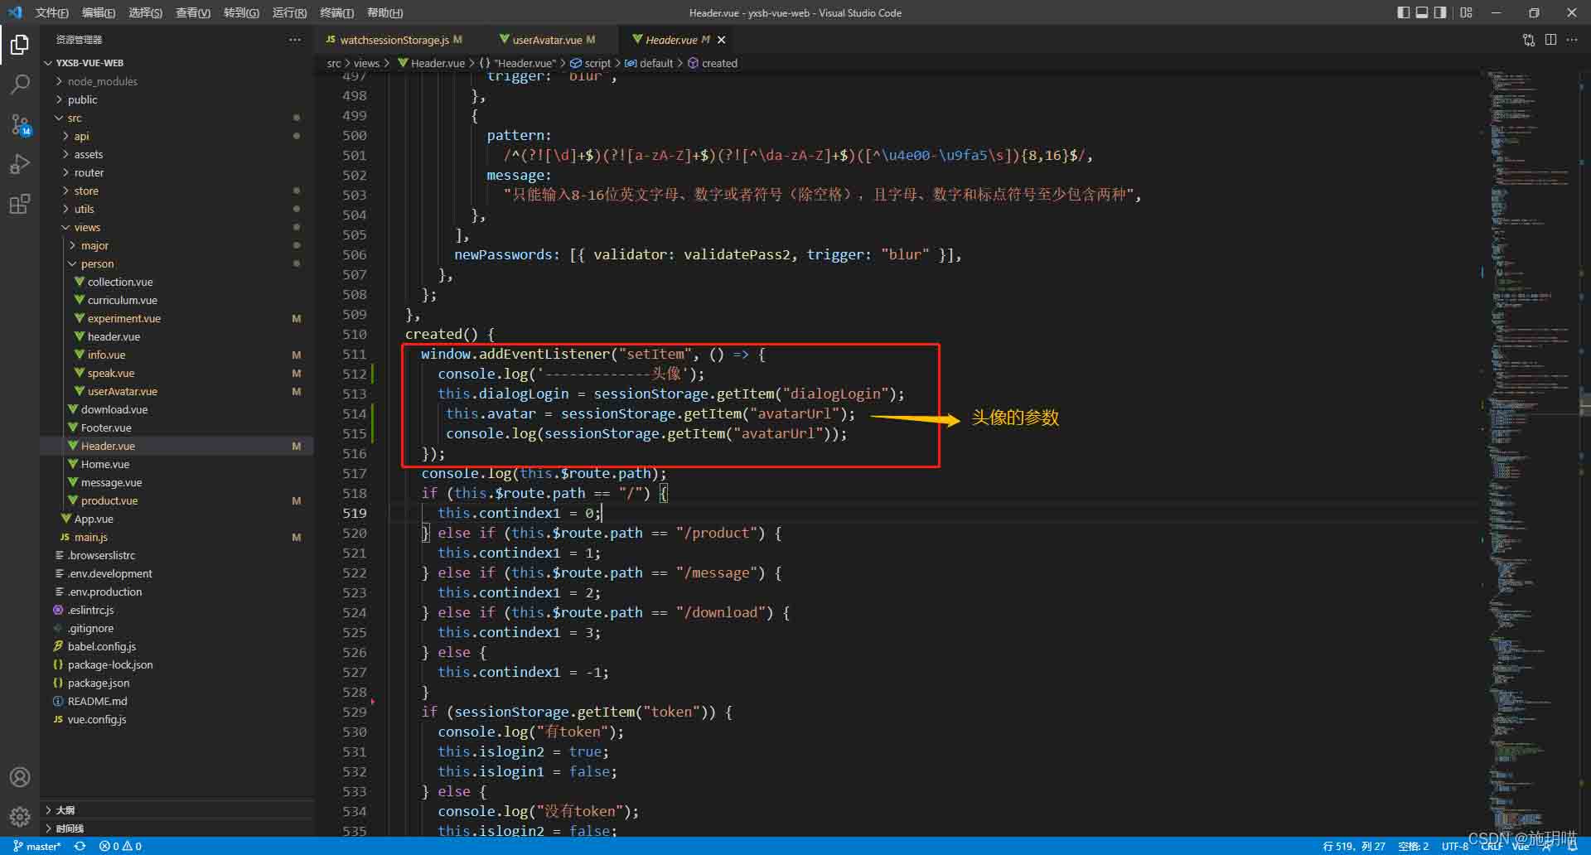The height and width of the screenshot is (855, 1591).
Task: Open Source Control view with badge
Action: [x=20, y=125]
